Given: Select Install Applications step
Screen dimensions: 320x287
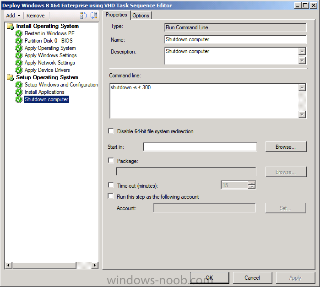Looking at the screenshot, I should 44,92.
